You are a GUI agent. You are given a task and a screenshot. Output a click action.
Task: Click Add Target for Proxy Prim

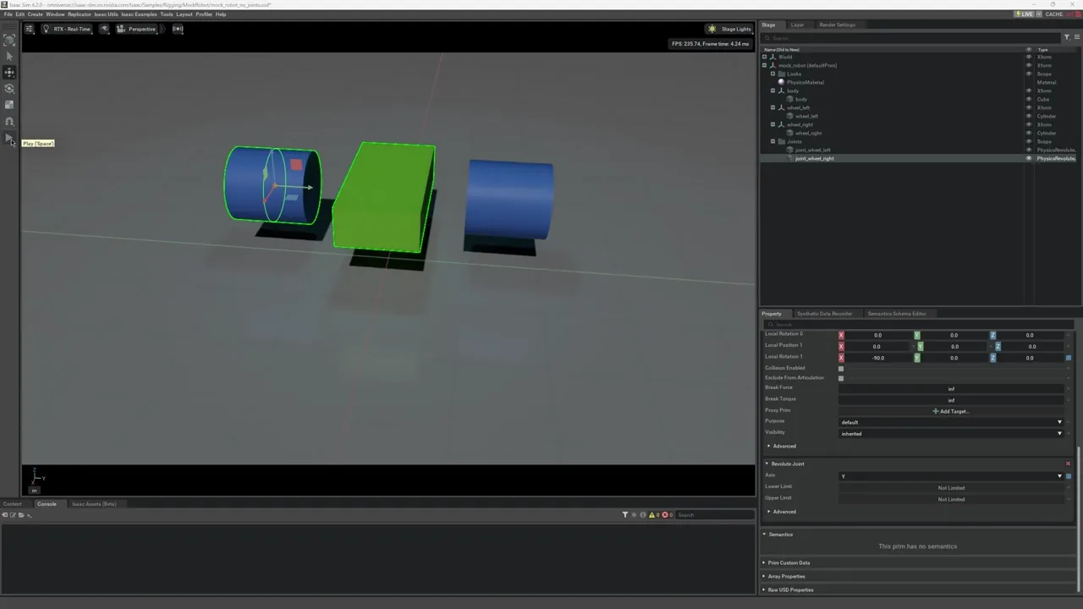click(x=951, y=411)
